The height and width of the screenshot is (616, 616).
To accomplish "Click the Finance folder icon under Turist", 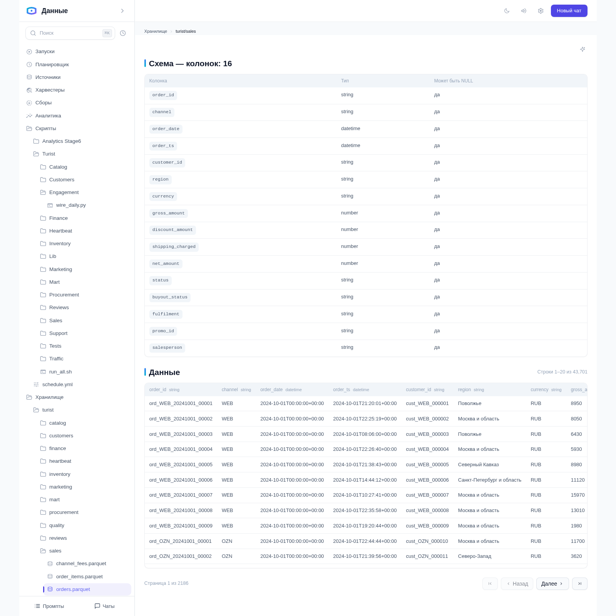I will tap(43, 218).
